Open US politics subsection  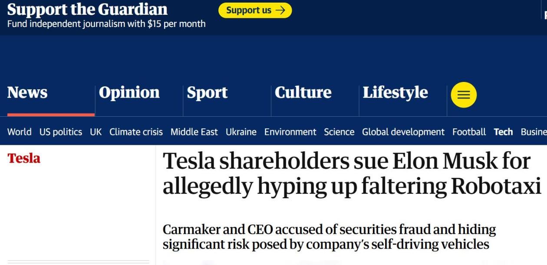[61, 132]
